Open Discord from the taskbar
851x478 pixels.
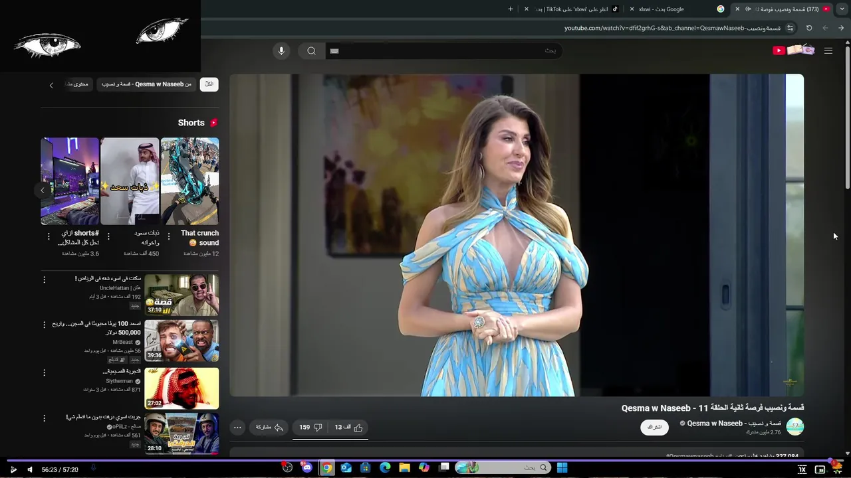point(306,467)
